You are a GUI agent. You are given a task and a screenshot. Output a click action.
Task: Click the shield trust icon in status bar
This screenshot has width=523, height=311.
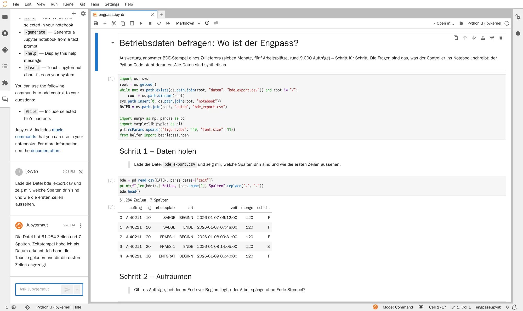pos(421,307)
